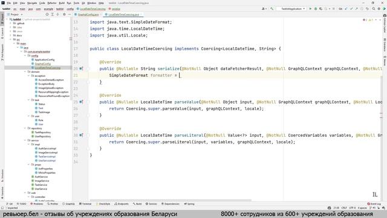The image size is (387, 218).
Task: Open the Dependencies tool window
Action: coord(171,204)
